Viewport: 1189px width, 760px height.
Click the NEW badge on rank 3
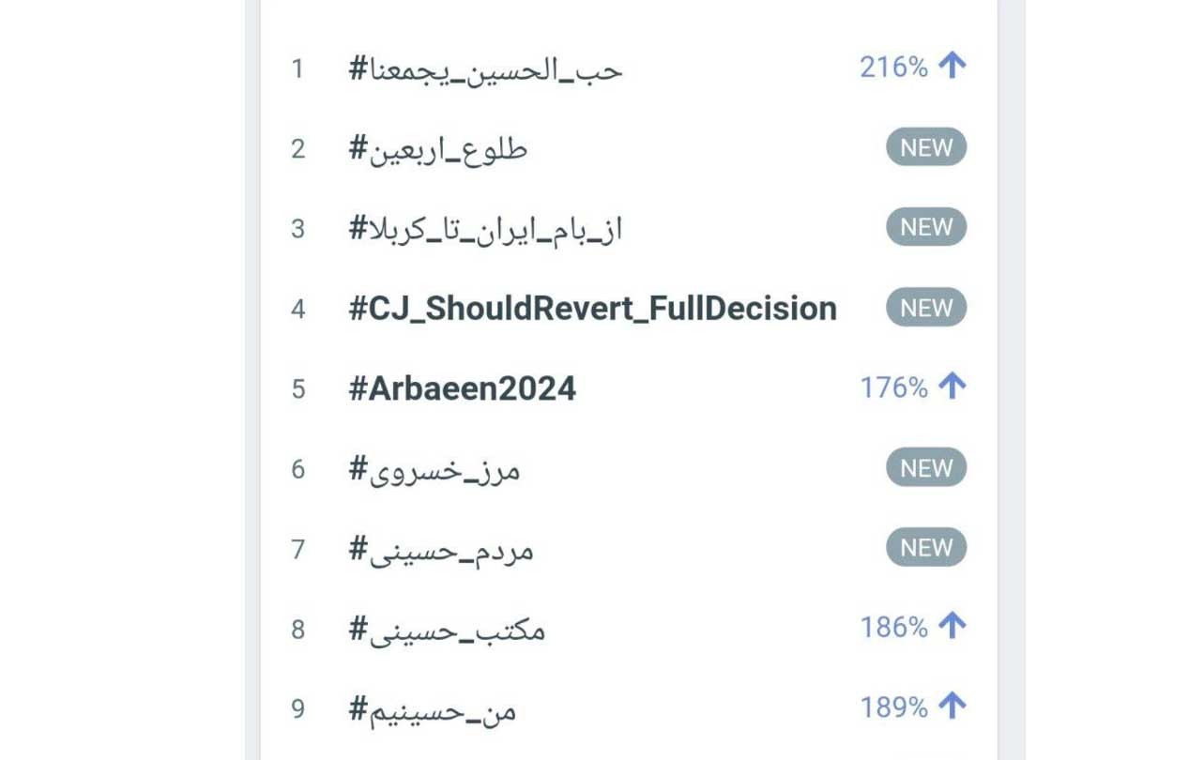[926, 227]
